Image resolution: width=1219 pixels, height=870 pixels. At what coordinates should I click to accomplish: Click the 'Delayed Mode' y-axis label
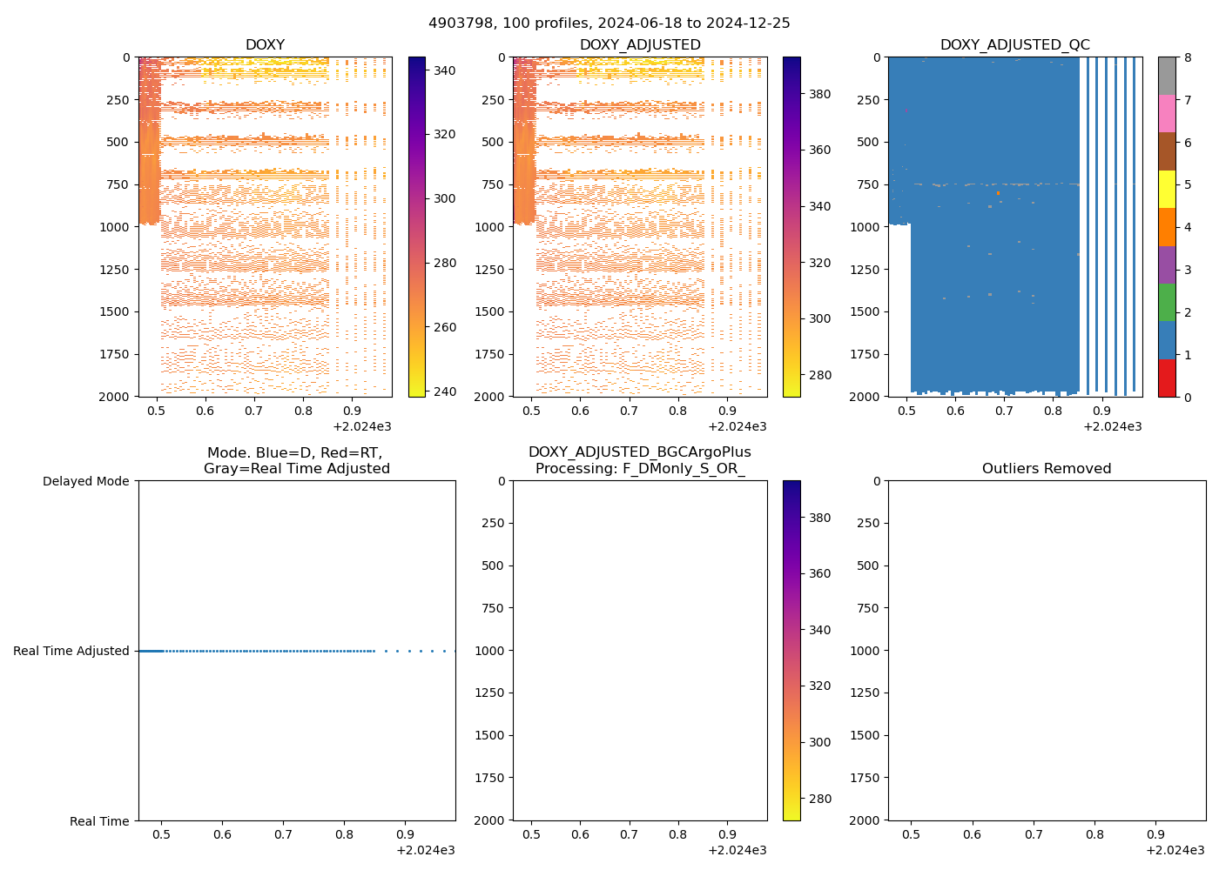click(x=85, y=481)
